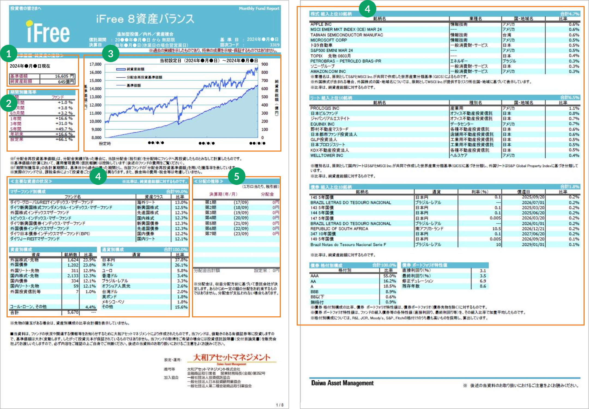Image resolution: width=589 pixels, height=409 pixels.
Task: Click the 日本円 ratio '37.8%'
Action: point(181,260)
